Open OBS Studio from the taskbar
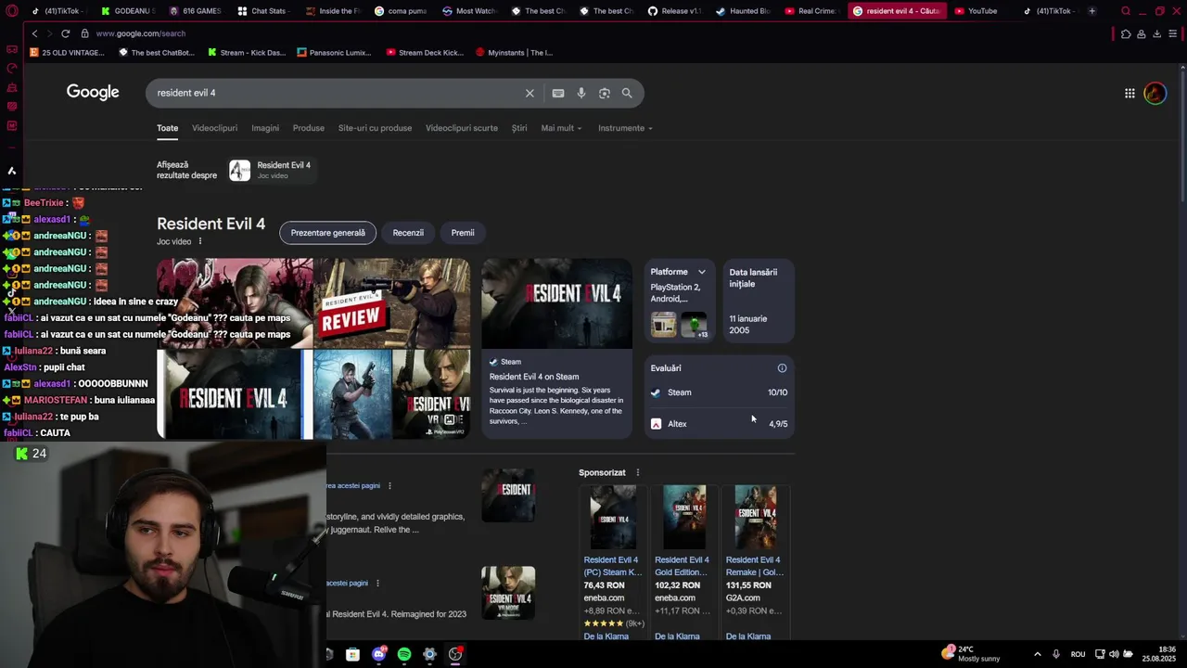 point(455,654)
